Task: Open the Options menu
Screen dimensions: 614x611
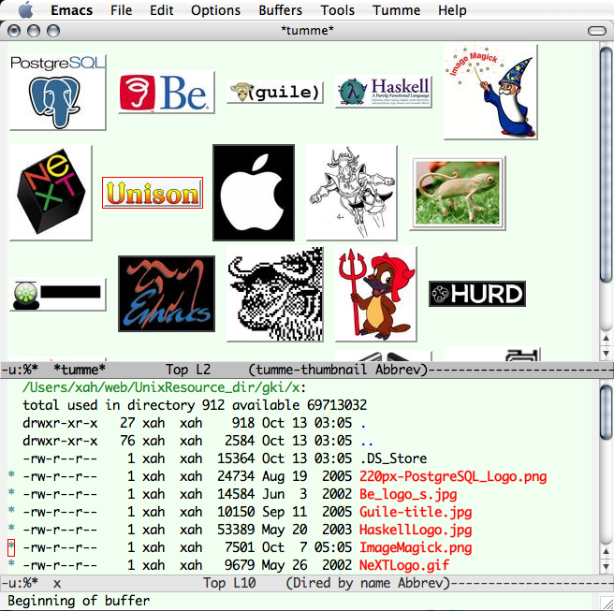Action: [x=215, y=10]
